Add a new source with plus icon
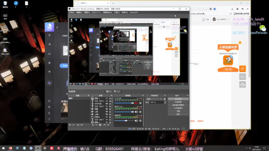Image resolution: width=269 pixels, height=151 pixels. [x=93, y=125]
